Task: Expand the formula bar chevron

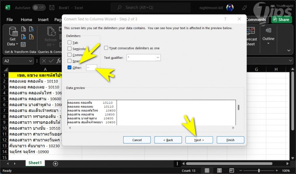Action: point(291,61)
